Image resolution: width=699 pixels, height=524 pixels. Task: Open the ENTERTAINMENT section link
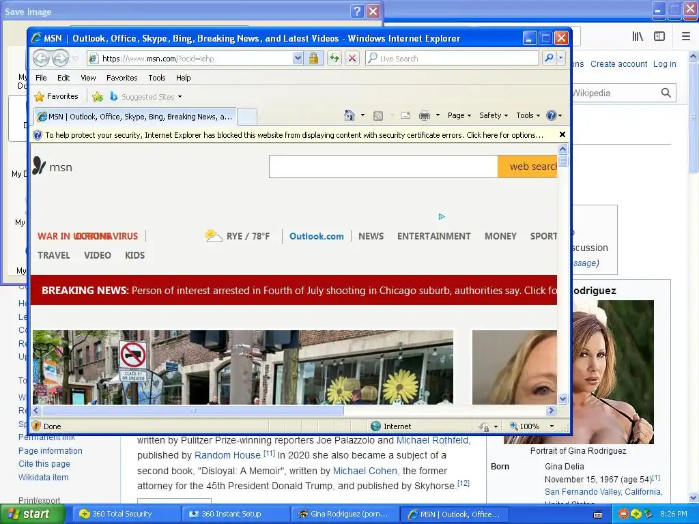433,236
